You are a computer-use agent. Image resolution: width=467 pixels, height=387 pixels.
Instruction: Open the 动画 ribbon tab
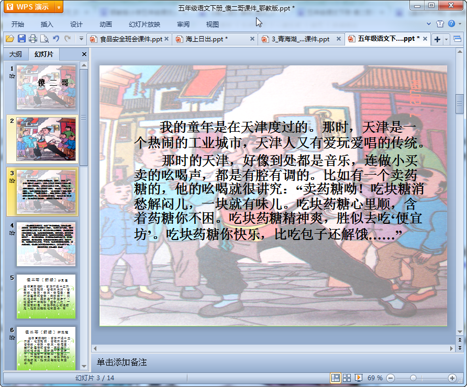(x=106, y=25)
